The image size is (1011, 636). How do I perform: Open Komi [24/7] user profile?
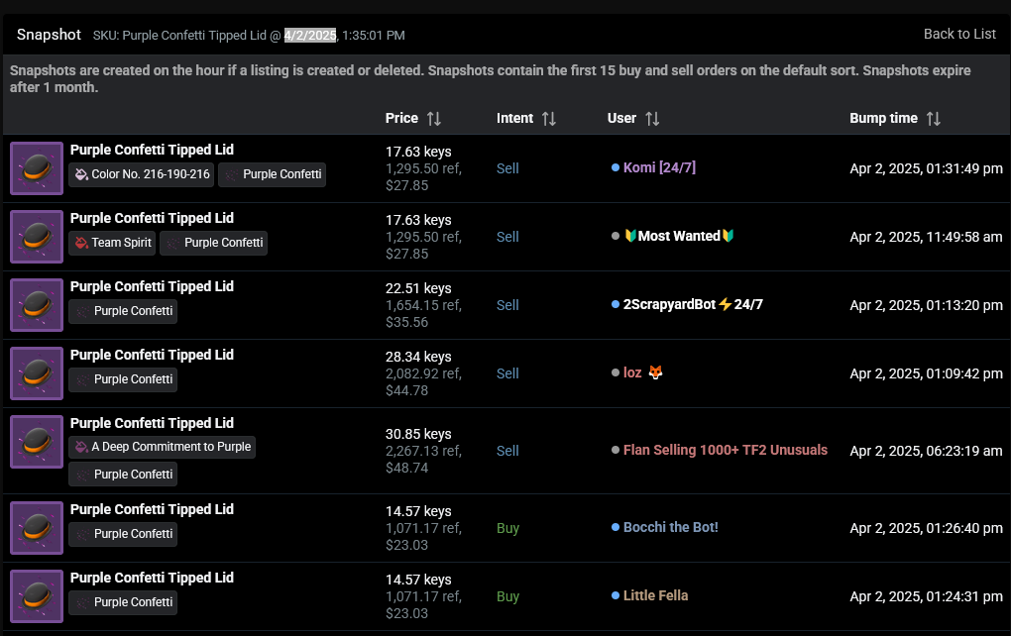tap(659, 168)
